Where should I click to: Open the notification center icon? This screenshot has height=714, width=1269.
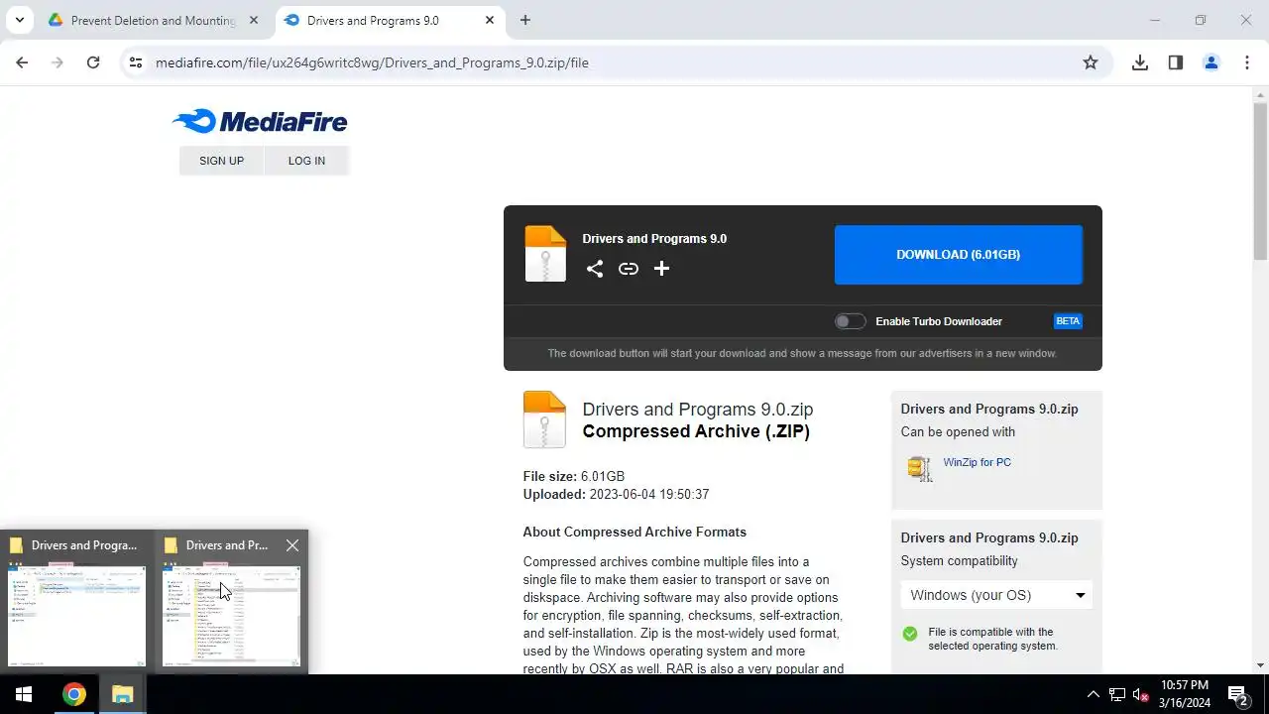[x=1237, y=694]
